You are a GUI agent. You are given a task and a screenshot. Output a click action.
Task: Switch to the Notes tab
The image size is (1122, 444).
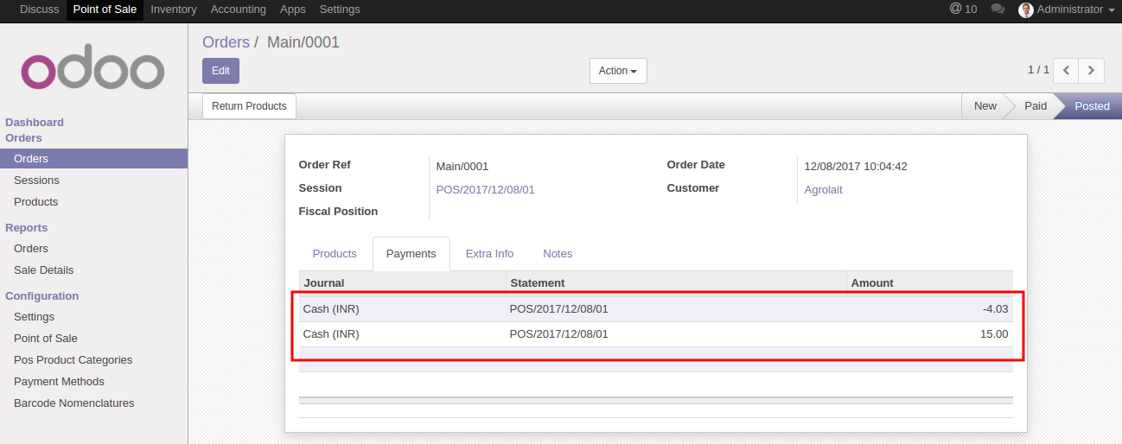click(x=558, y=253)
